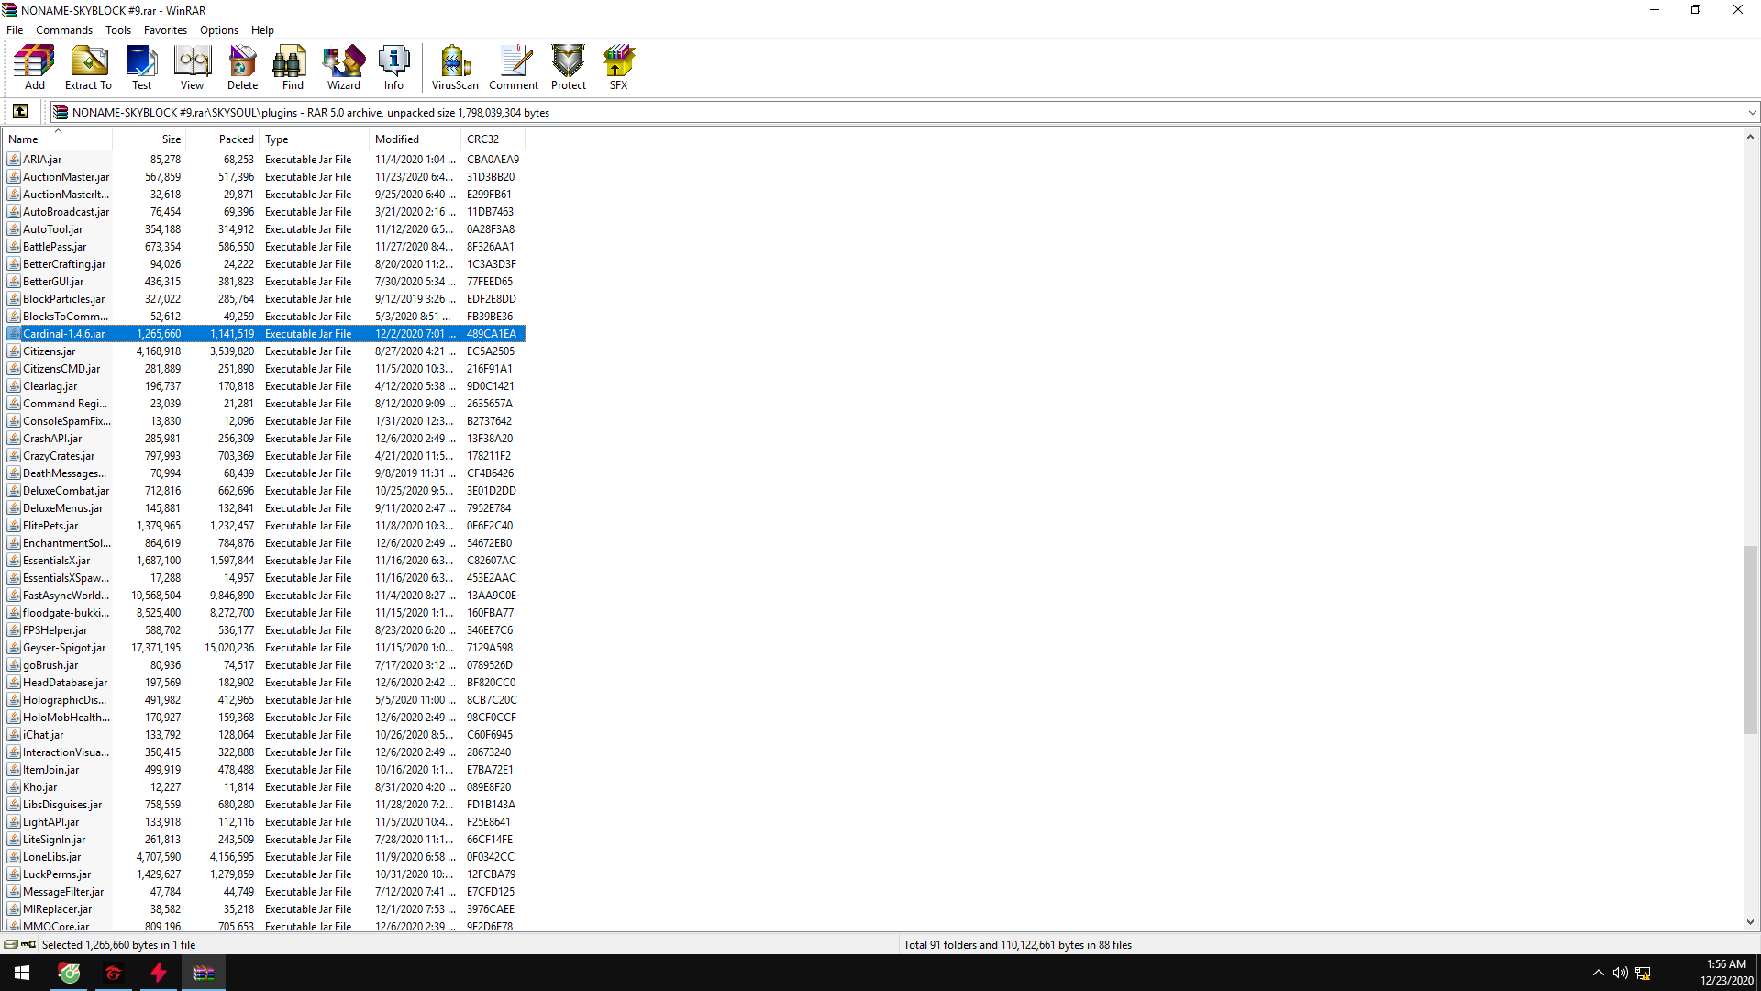This screenshot has width=1761, height=991.
Task: Select the LuckPerms.jar file
Action: point(57,874)
